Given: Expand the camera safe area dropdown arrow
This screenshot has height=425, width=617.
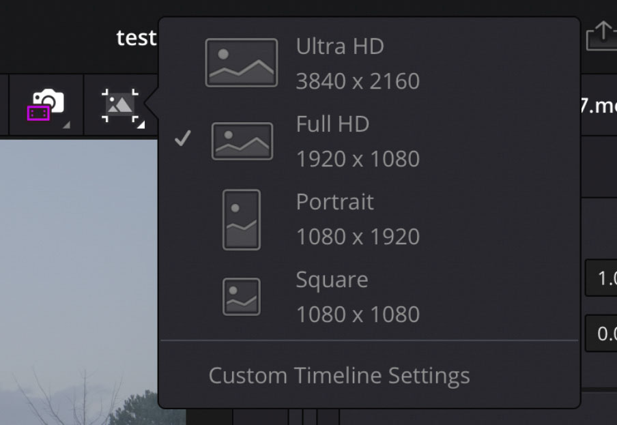Looking at the screenshot, I should coord(66,125).
